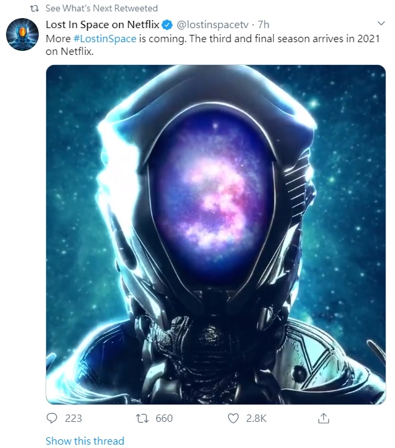This screenshot has height=448, width=395.
Task: Click the small retweet icon above the tweet
Action: click(x=35, y=9)
